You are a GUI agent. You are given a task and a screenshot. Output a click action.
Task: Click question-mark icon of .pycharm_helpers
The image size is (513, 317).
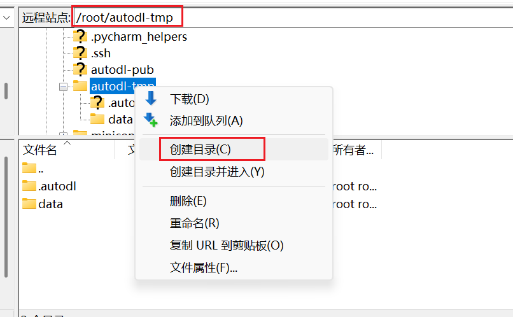tap(80, 36)
